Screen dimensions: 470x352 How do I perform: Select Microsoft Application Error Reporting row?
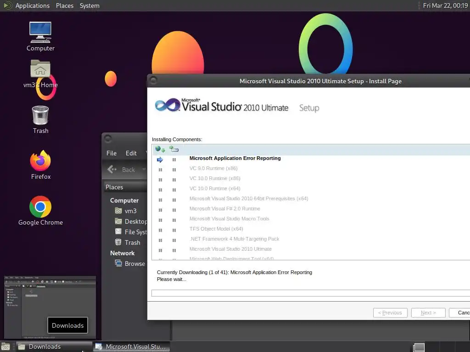pos(311,158)
